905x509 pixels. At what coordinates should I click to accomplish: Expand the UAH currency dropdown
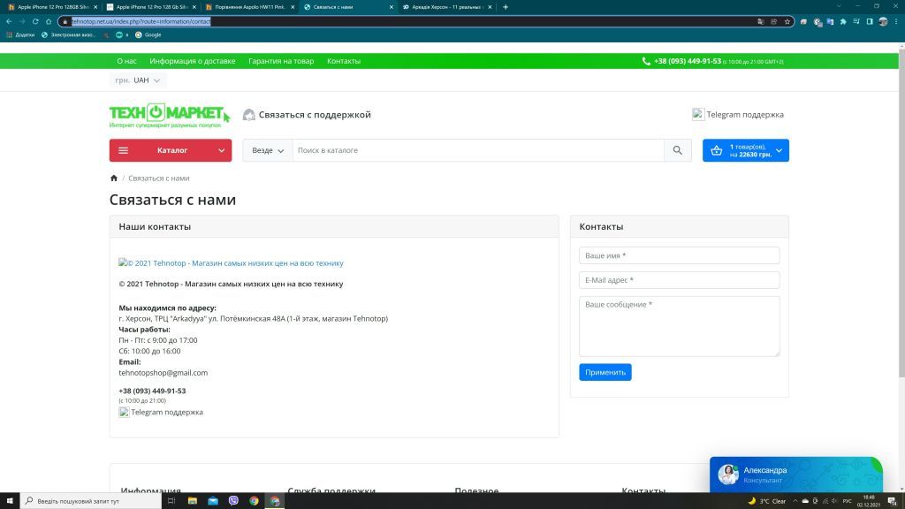[x=147, y=80]
